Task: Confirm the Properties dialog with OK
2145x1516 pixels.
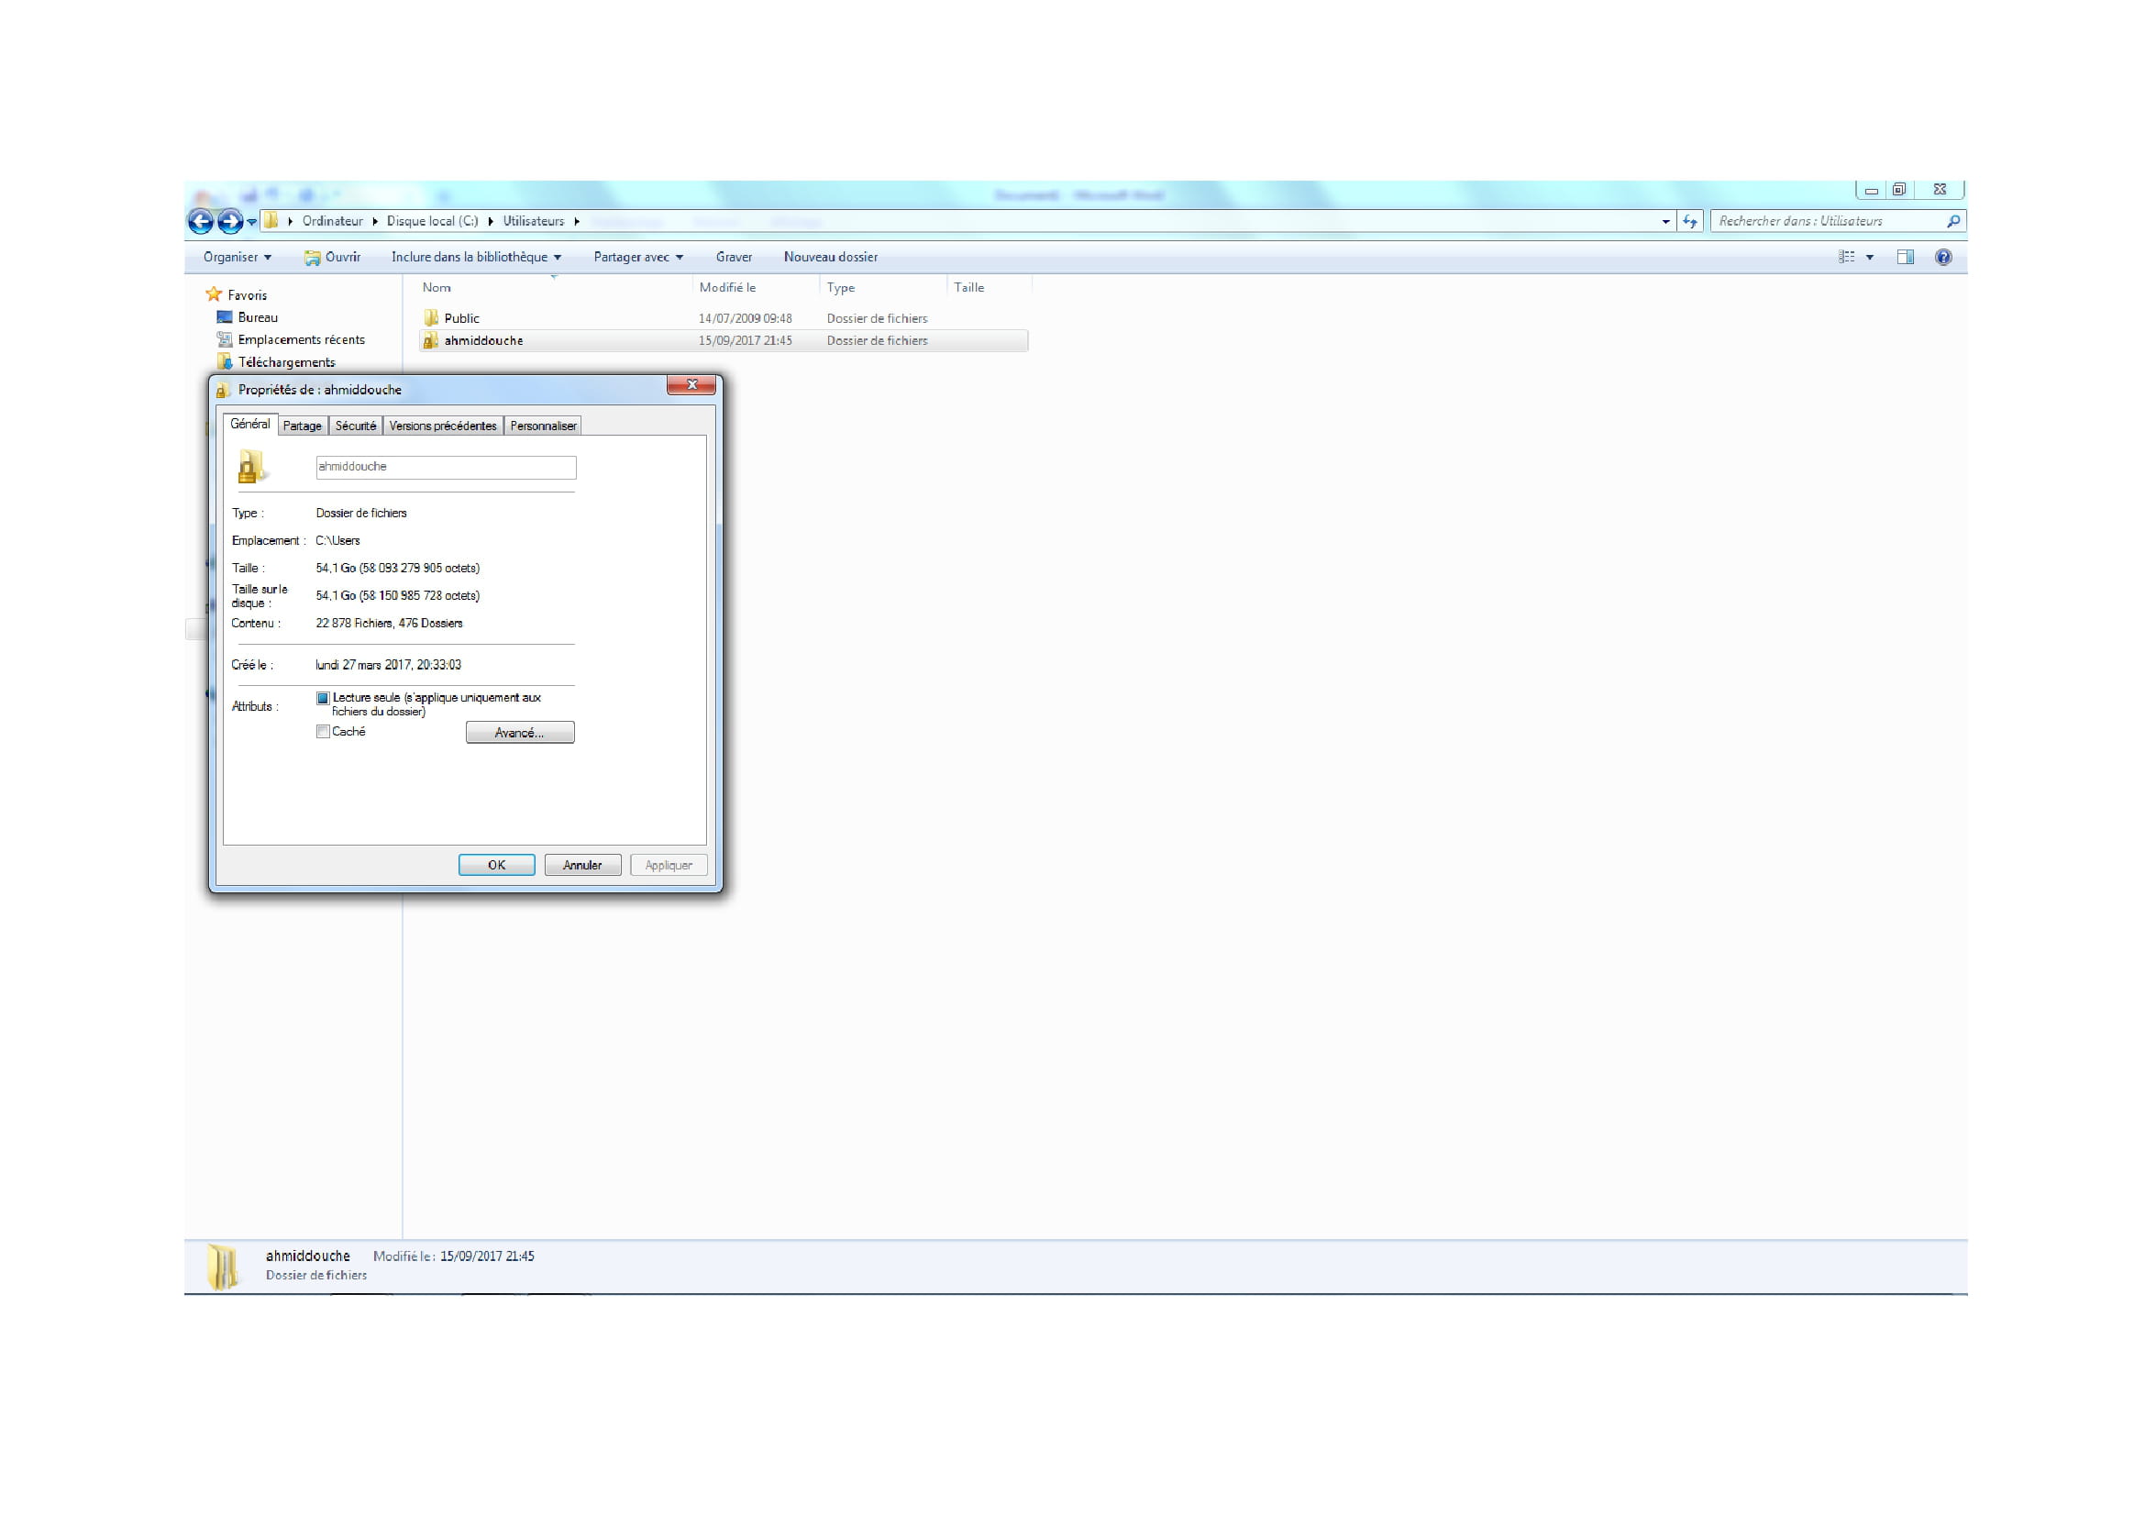Action: click(x=497, y=866)
